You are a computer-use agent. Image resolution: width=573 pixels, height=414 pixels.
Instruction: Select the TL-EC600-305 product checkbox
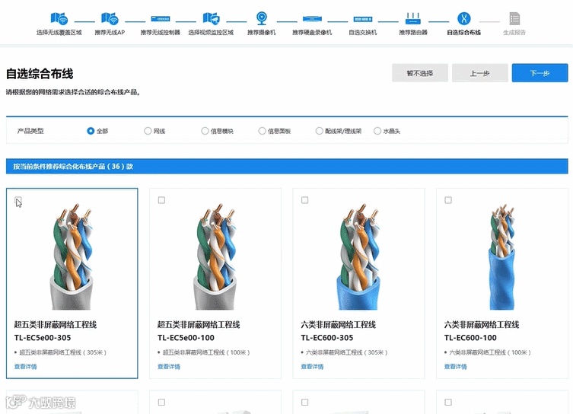click(x=305, y=200)
